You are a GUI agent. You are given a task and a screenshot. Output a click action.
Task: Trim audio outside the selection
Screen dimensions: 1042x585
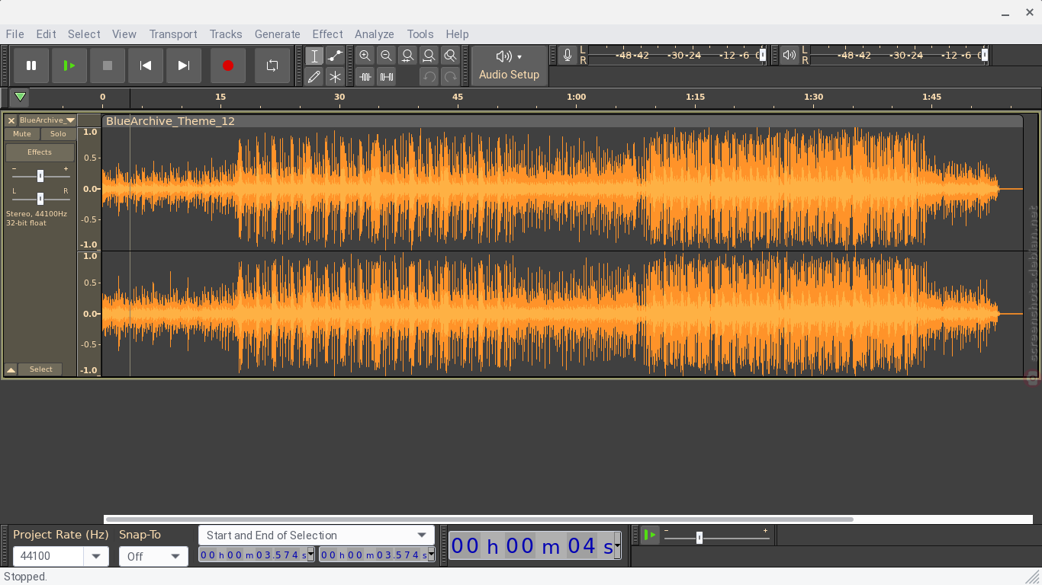365,76
